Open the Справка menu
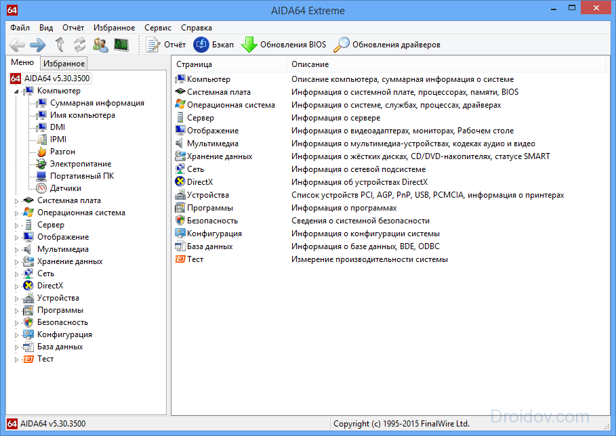Image resolution: width=616 pixels, height=436 pixels. point(197,28)
